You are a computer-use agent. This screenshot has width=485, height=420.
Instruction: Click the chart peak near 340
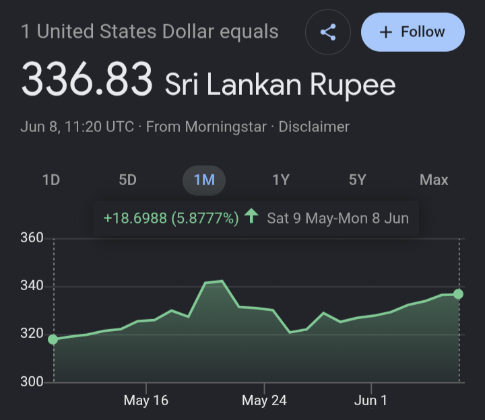[x=222, y=281]
